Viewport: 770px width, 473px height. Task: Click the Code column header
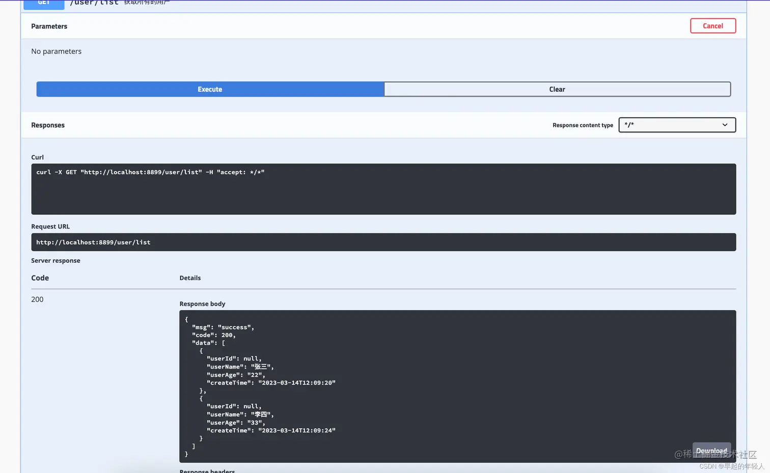(x=40, y=278)
